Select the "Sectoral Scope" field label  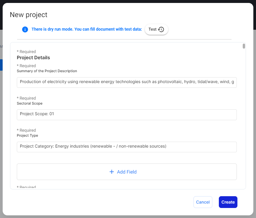pyautogui.click(x=29, y=103)
